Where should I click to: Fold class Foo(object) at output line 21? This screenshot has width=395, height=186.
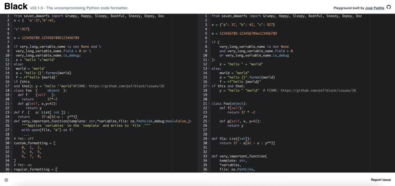click(208, 104)
